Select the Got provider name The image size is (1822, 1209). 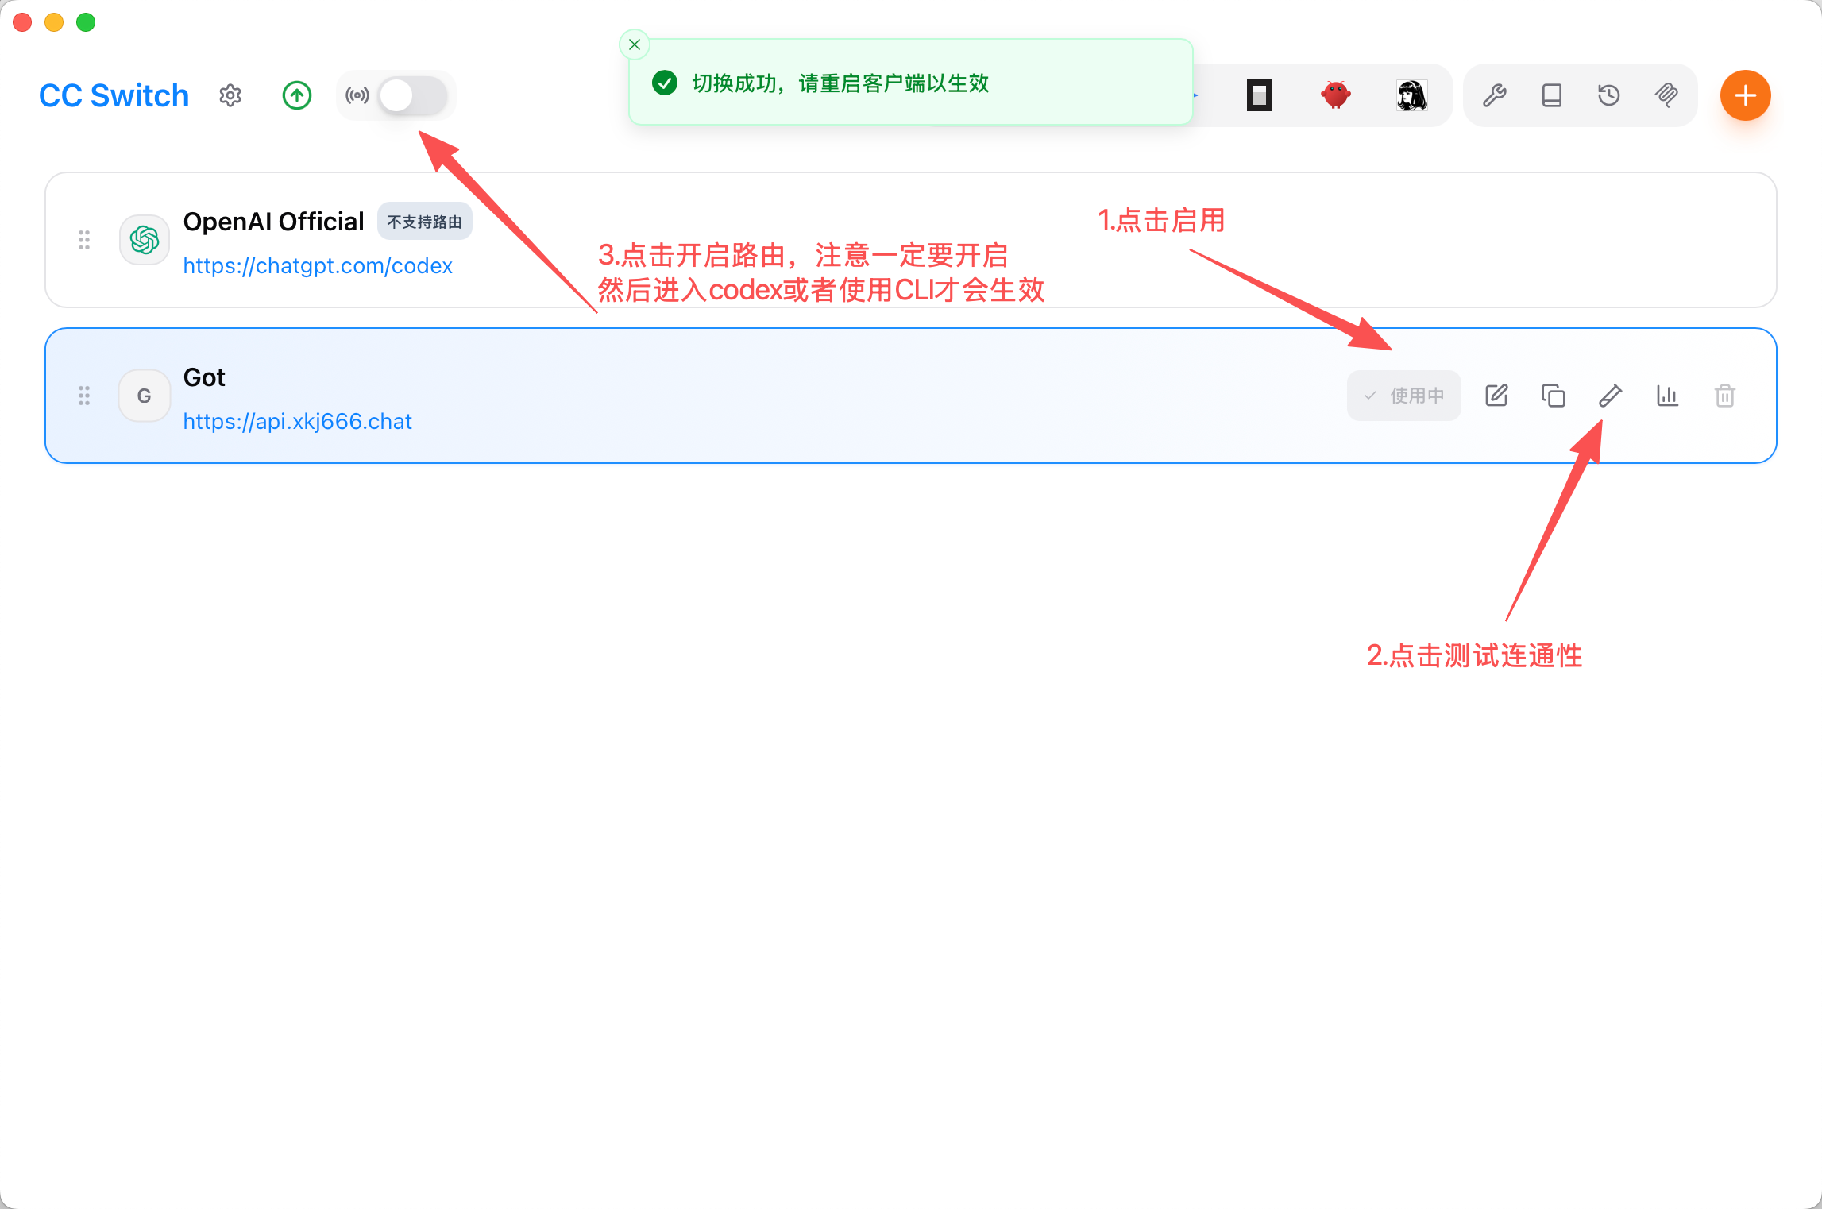click(x=204, y=377)
